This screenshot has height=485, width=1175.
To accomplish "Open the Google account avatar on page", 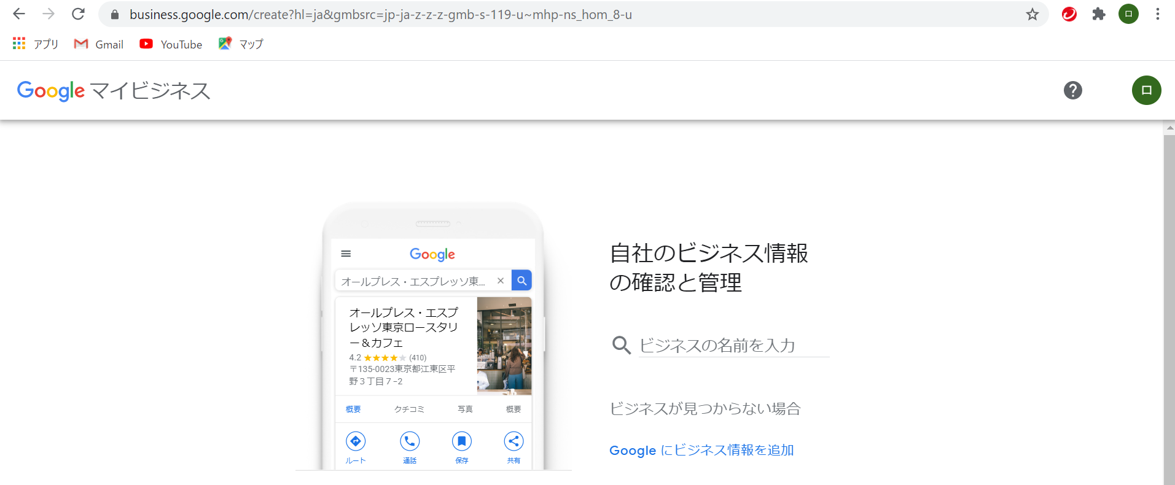I will pos(1147,90).
